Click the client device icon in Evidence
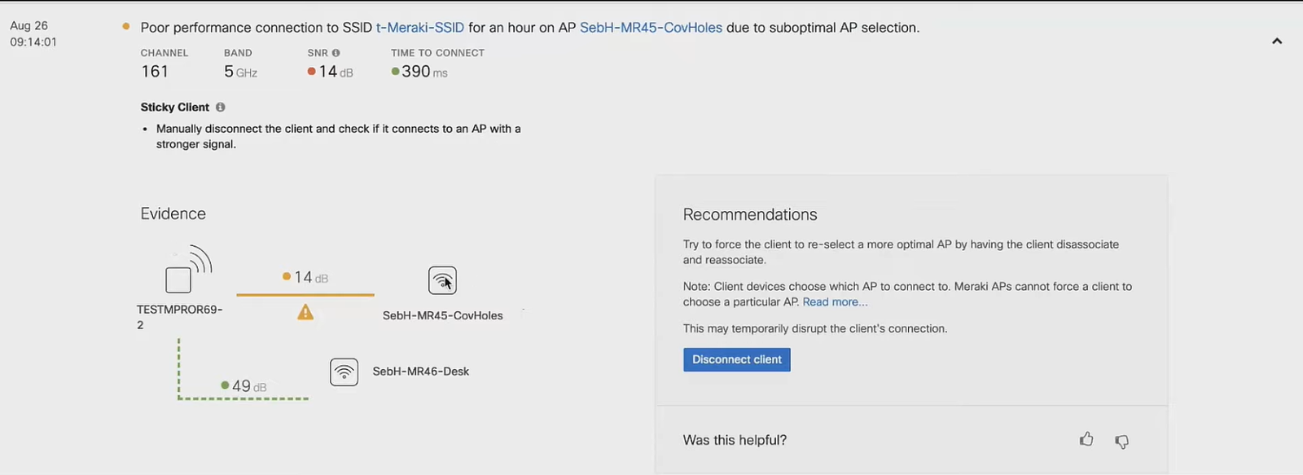Screen dimensions: 1303x475 (x=188, y=269)
